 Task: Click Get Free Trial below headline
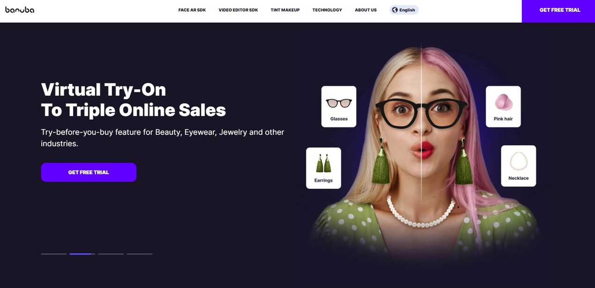(x=89, y=172)
